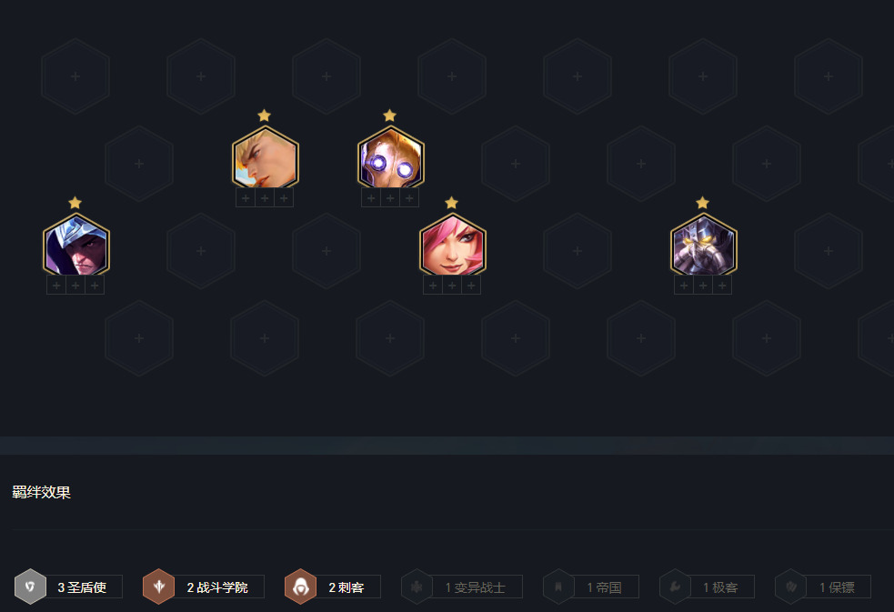The width and height of the screenshot is (894, 612).
Task: Click the empty top-left board hexagon
Action: coord(75,76)
